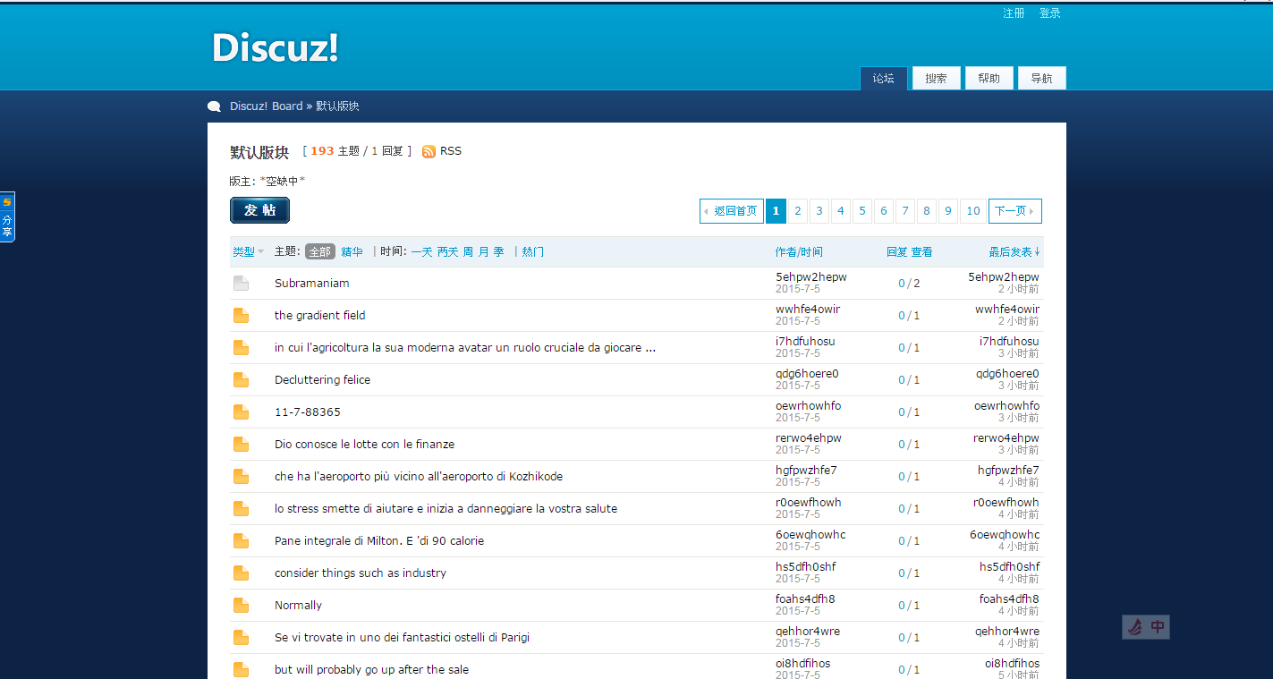Click folder icon beside 'the gradient field'
The height and width of the screenshot is (679, 1273).
pos(241,316)
